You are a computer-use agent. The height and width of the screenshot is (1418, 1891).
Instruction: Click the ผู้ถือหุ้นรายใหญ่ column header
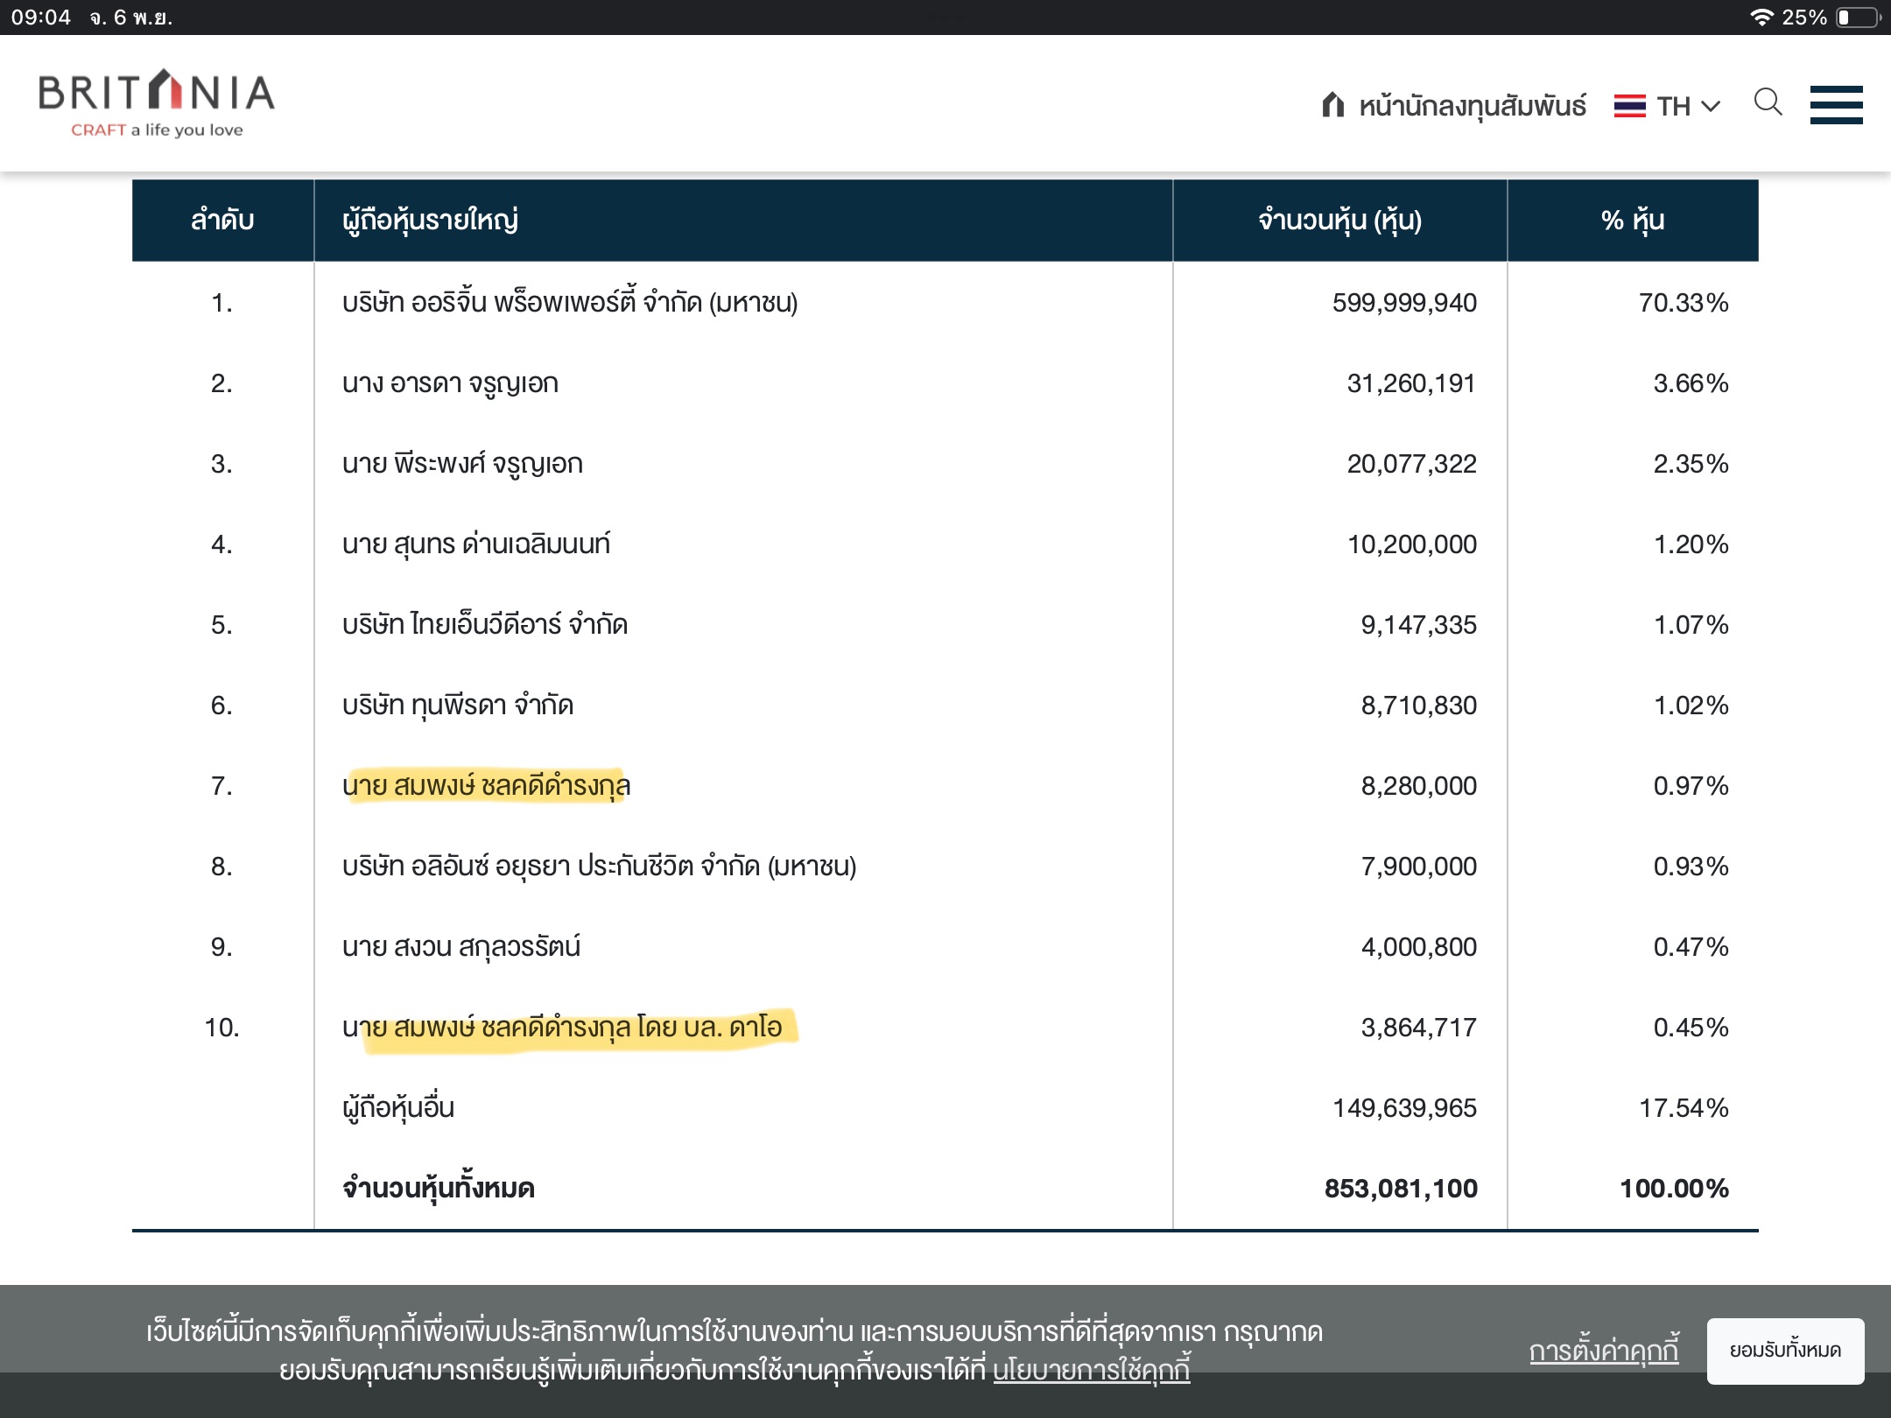click(x=430, y=220)
